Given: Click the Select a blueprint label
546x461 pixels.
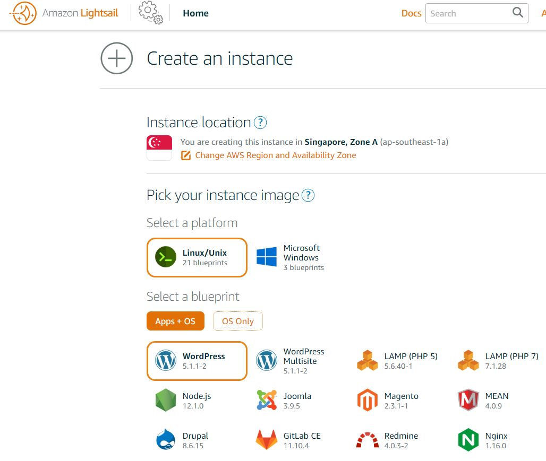Looking at the screenshot, I should (x=193, y=297).
